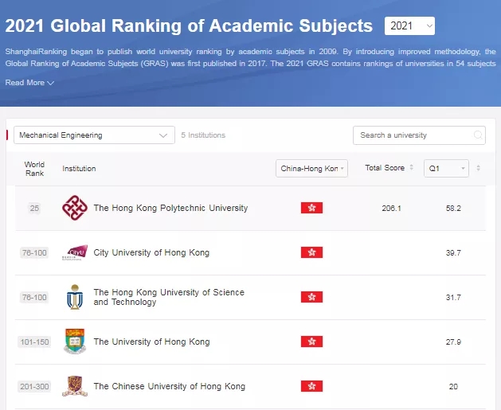Image resolution: width=501 pixels, height=410 pixels.
Task: Click the flag in the University of Hong Kong row
Action: [x=311, y=342]
